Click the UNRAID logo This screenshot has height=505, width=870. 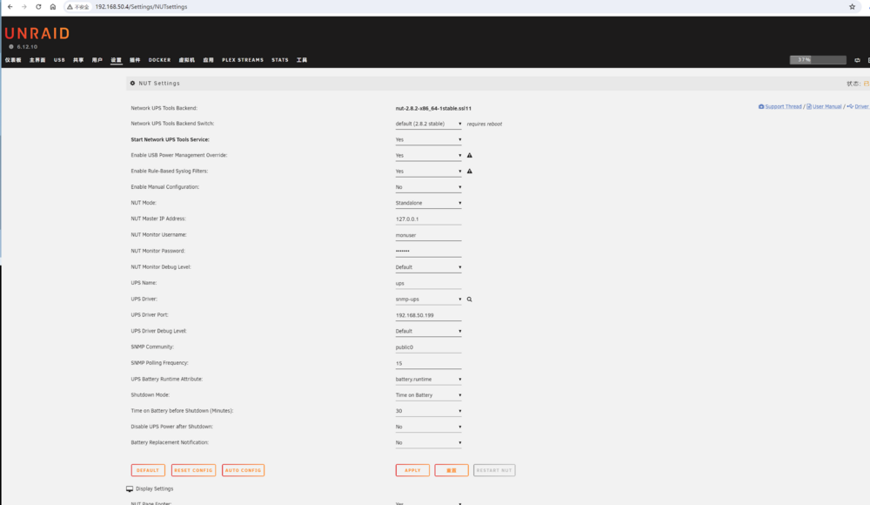(x=37, y=33)
